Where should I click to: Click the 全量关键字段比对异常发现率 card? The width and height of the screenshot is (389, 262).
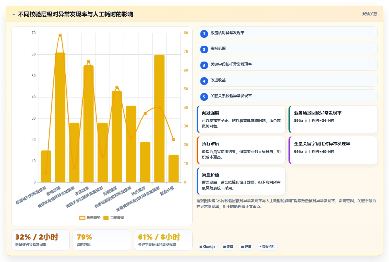[333, 150]
